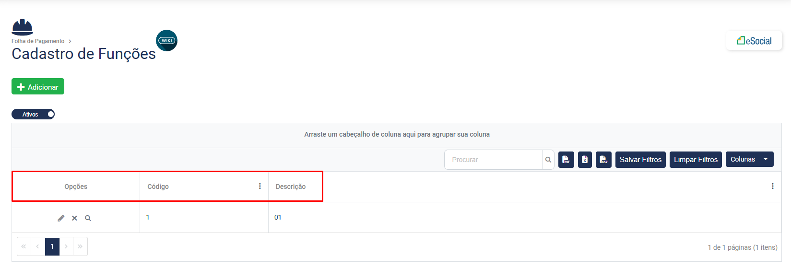The image size is (791, 268).
Task: Go to the first page arrow
Action: (x=24, y=246)
